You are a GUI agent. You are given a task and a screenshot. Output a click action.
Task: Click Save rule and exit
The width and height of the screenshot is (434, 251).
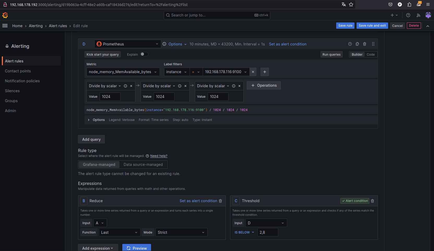tap(372, 26)
